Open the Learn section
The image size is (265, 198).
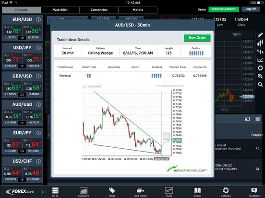click(x=197, y=192)
